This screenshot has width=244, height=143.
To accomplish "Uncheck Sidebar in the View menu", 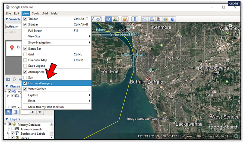I will pos(25,25).
